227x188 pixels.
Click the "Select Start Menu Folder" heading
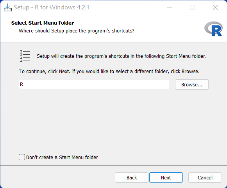click(43, 23)
